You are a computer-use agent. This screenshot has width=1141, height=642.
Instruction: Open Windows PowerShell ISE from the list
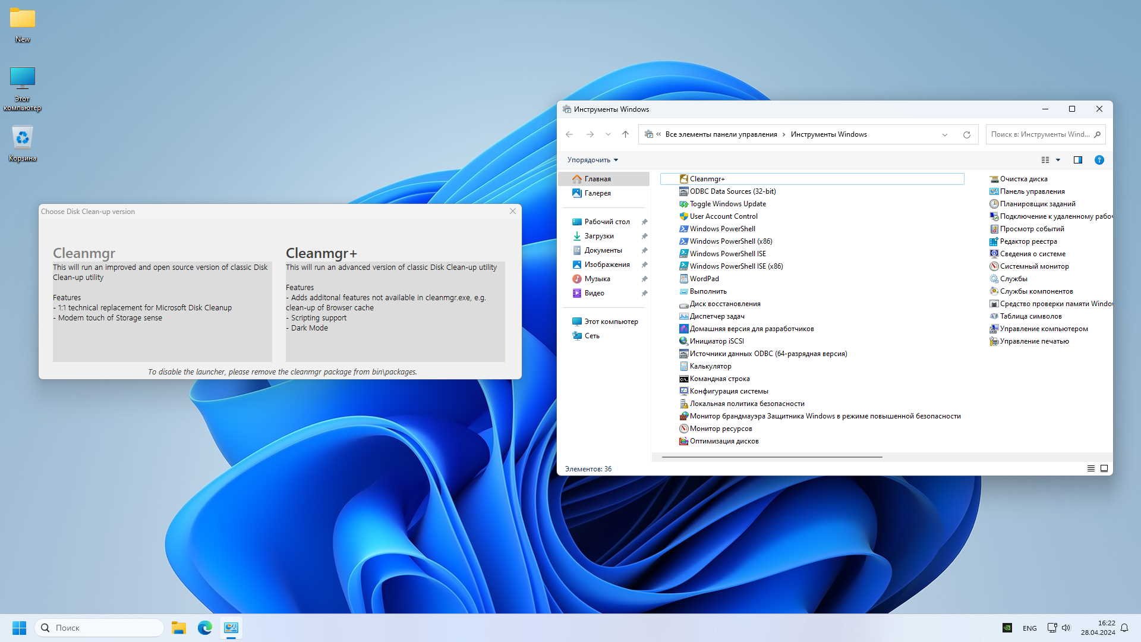point(727,254)
